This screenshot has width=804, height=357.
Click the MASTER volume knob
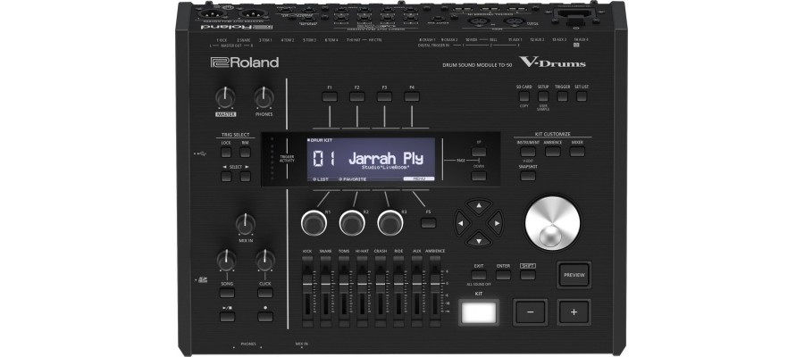226,97
